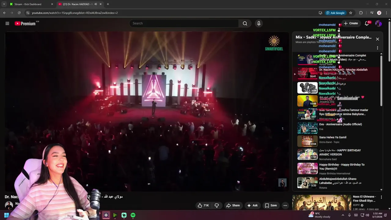This screenshot has height=220, width=391.
Task: Open a new browser tab
Action: tap(108, 4)
